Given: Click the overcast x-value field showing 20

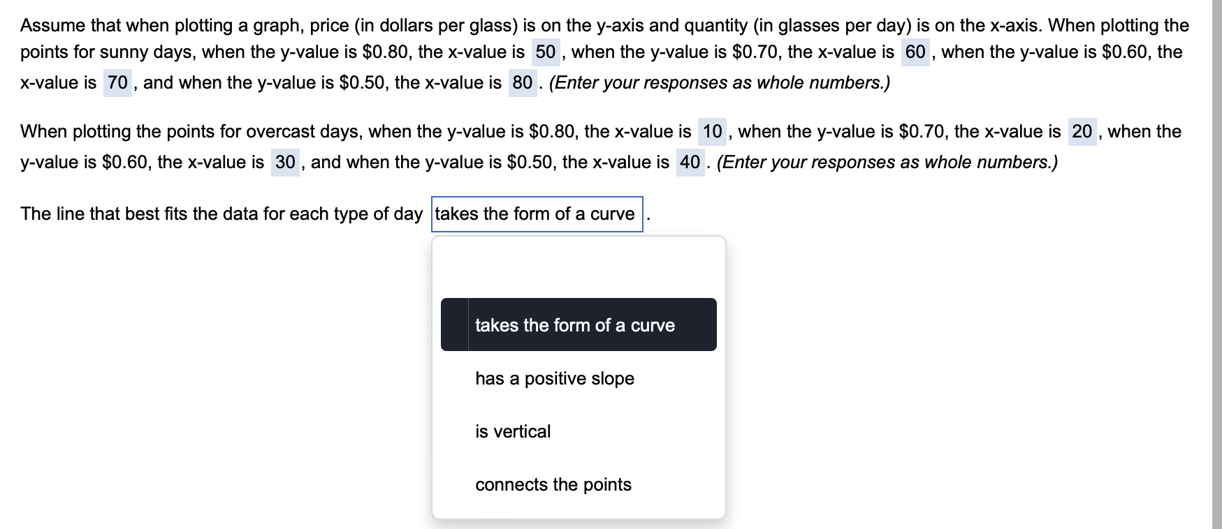Looking at the screenshot, I should tap(1082, 131).
